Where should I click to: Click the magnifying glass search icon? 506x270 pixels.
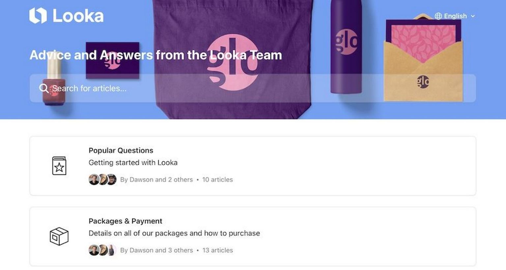tap(44, 88)
